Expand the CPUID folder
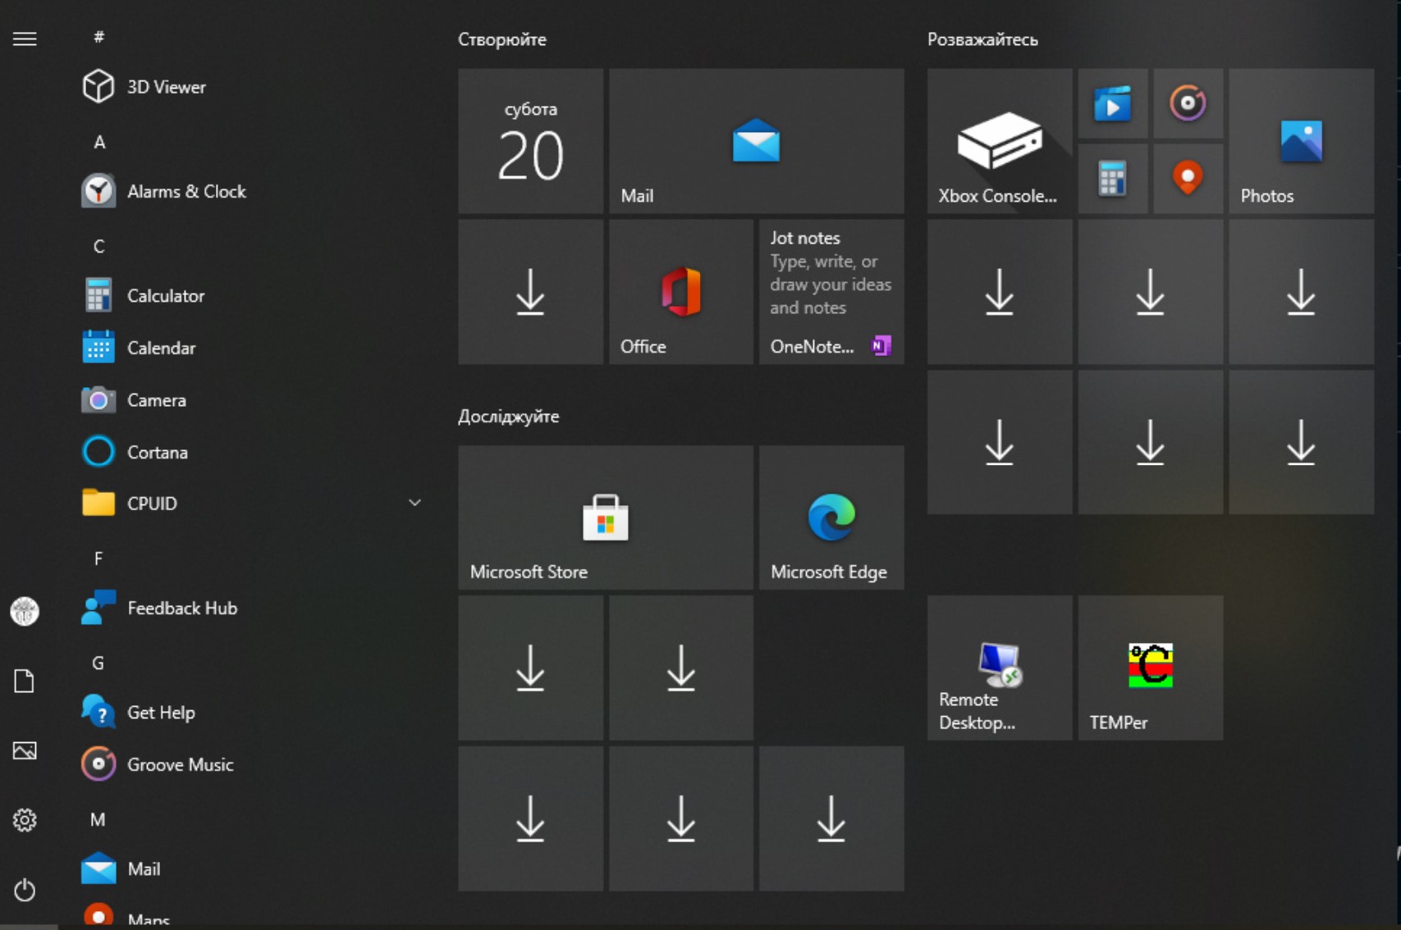 pos(414,502)
